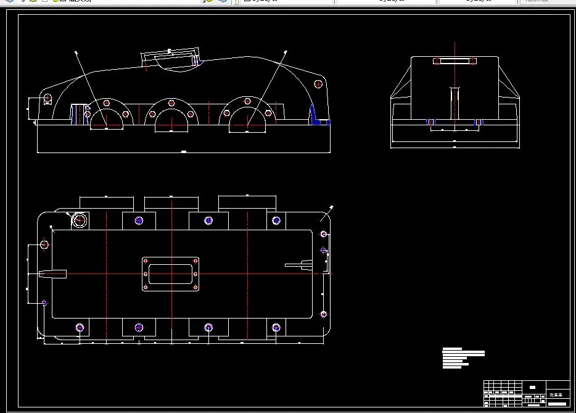Select the central vertical rib in side view
Image resolution: width=576 pixels, height=413 pixels.
coord(455,103)
